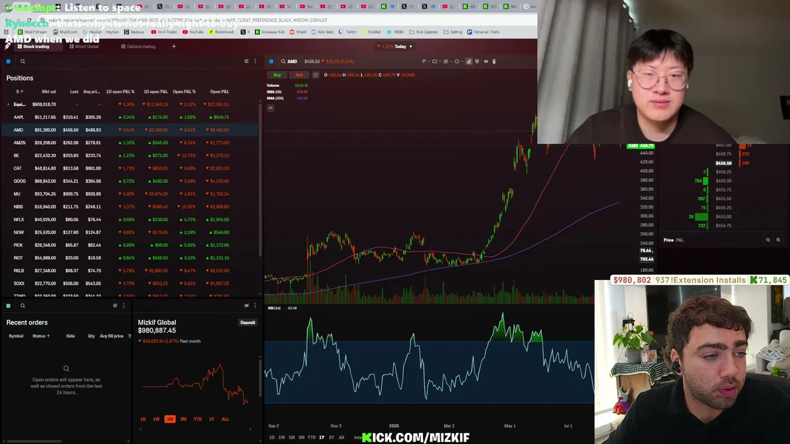
Task: Open the Twitch bookmark in bookmarks bar
Action: pyautogui.click(x=347, y=32)
